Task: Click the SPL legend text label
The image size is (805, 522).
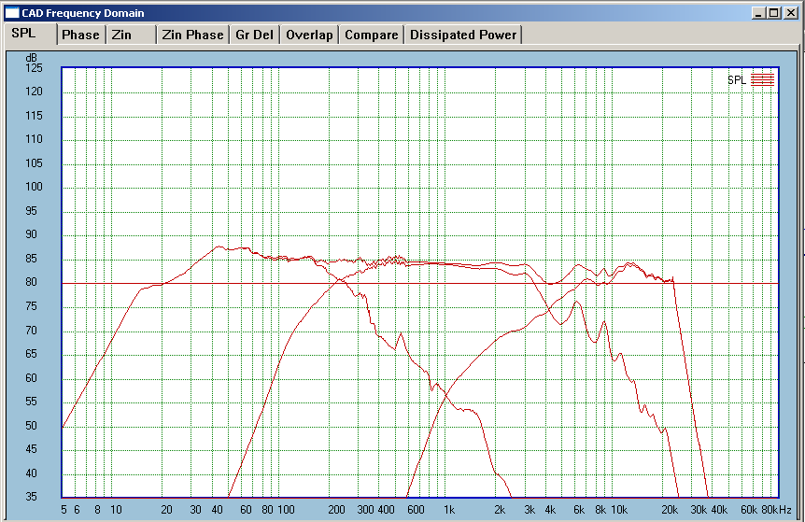Action: 736,80
